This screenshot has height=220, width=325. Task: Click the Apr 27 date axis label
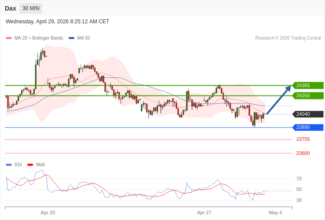click(x=204, y=213)
